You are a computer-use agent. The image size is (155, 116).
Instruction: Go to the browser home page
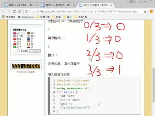(x=20, y=11)
